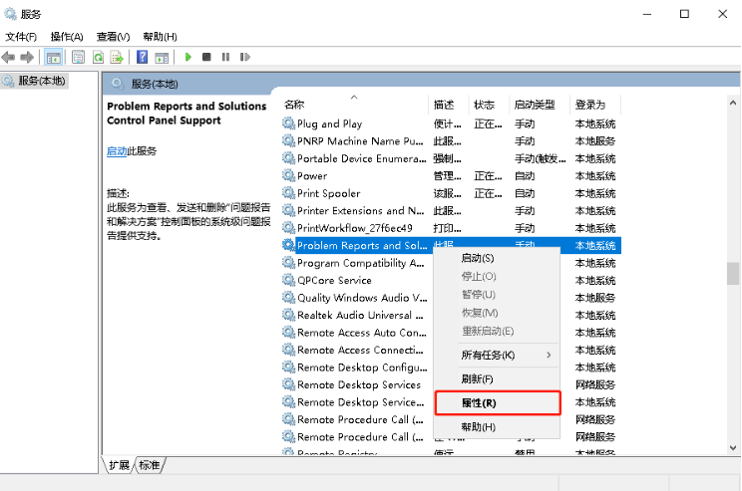The image size is (742, 491).
Task: Select 服务(本地) in the left tree
Action: point(40,81)
